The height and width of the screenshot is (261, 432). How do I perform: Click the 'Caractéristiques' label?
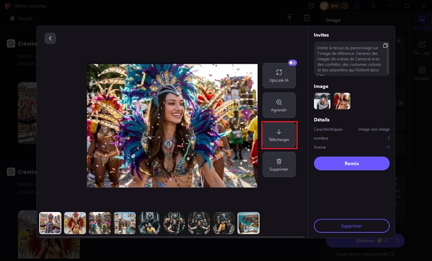coord(328,129)
